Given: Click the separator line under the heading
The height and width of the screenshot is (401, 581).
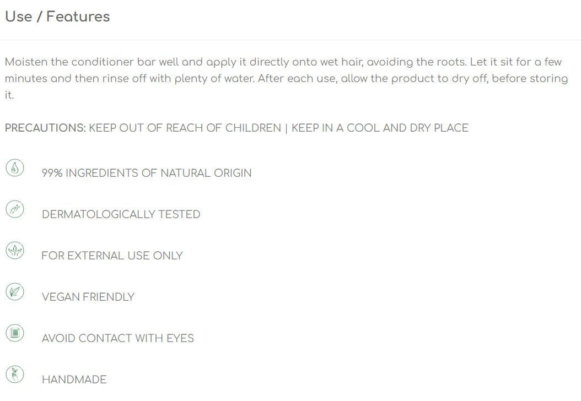Looking at the screenshot, I should click(x=290, y=40).
